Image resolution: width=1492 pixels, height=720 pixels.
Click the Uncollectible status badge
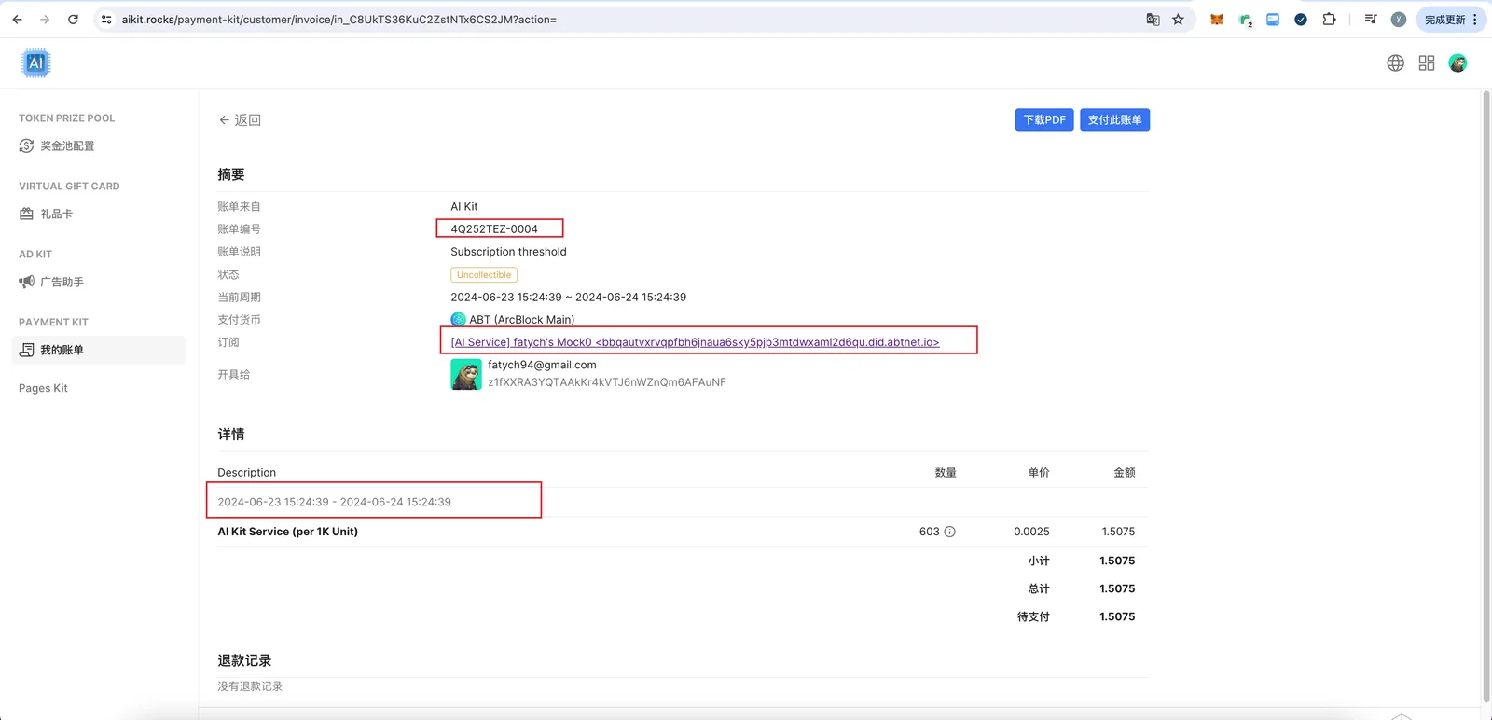point(484,275)
